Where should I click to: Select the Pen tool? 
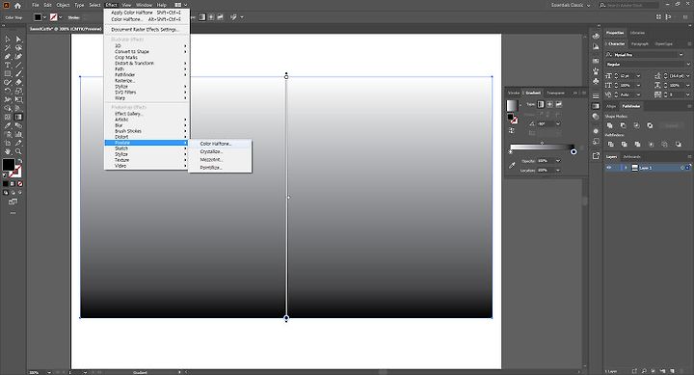[x=8, y=57]
